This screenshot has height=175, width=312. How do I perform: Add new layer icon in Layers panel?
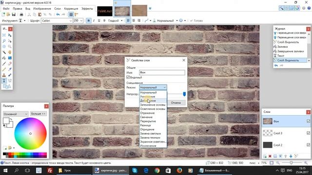(x=265, y=156)
